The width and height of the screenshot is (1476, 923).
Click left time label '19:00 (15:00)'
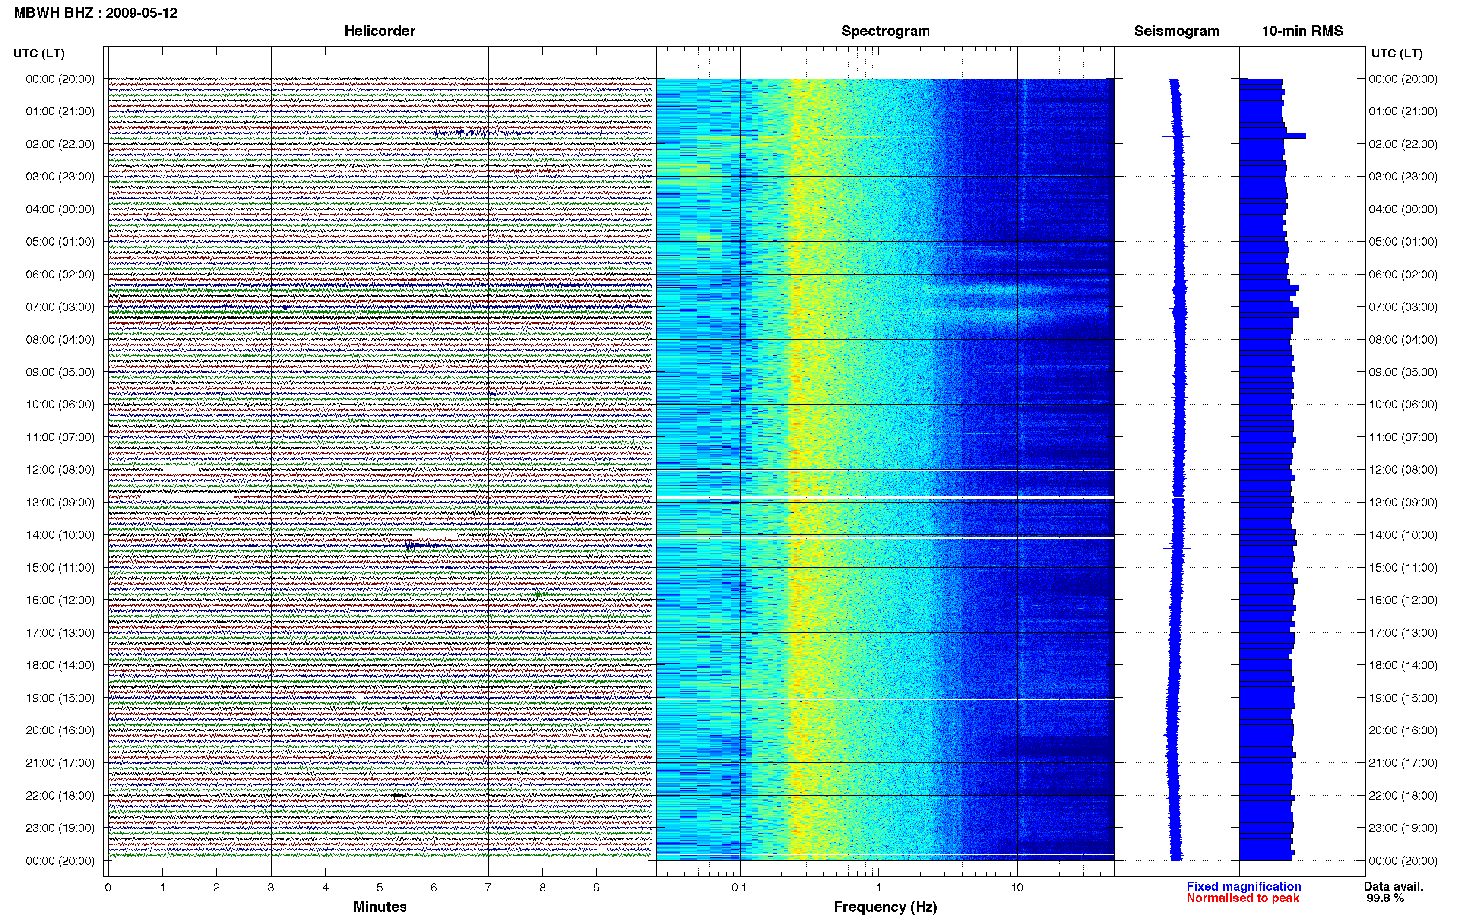coord(60,698)
